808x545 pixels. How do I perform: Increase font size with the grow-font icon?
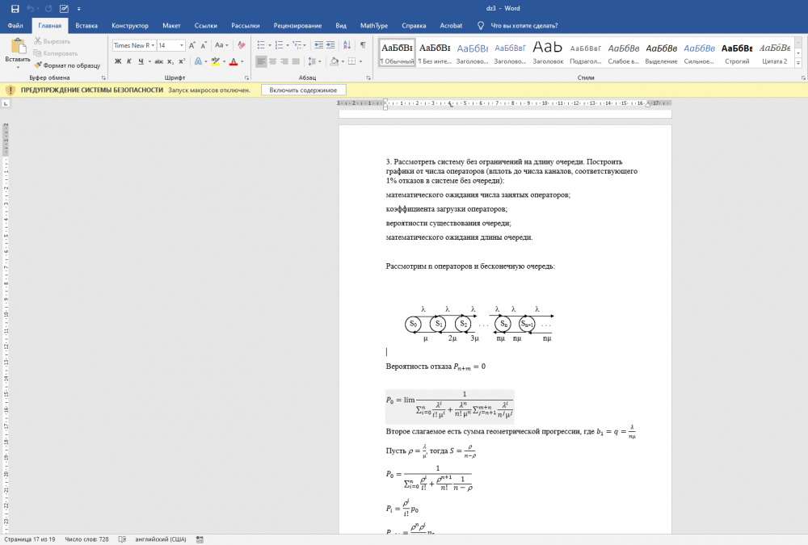pos(194,46)
